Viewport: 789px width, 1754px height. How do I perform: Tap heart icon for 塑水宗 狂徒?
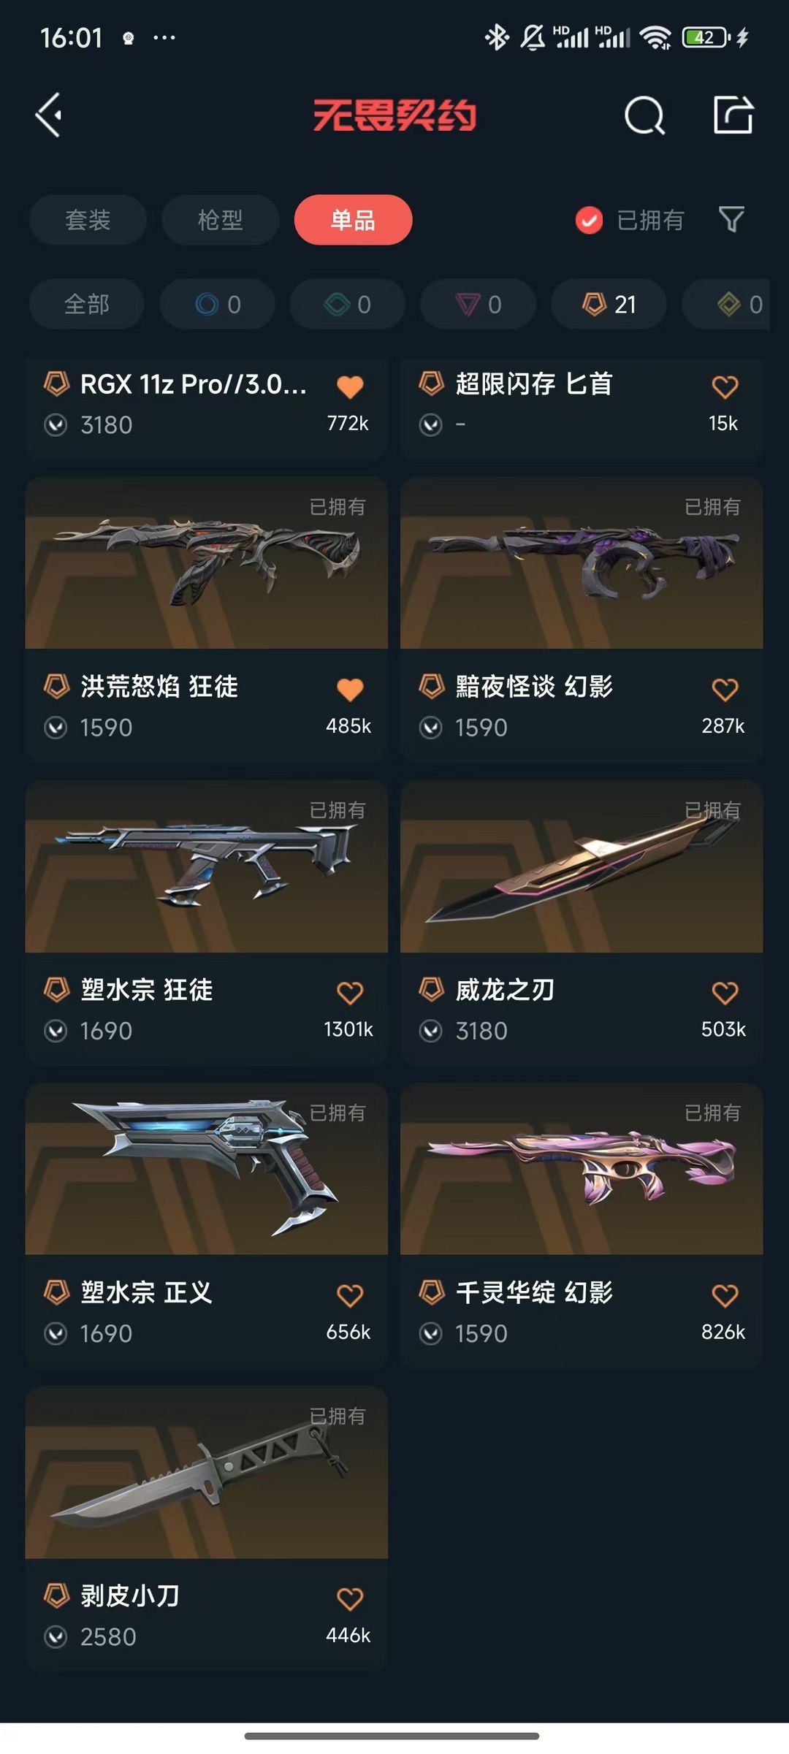point(350,993)
